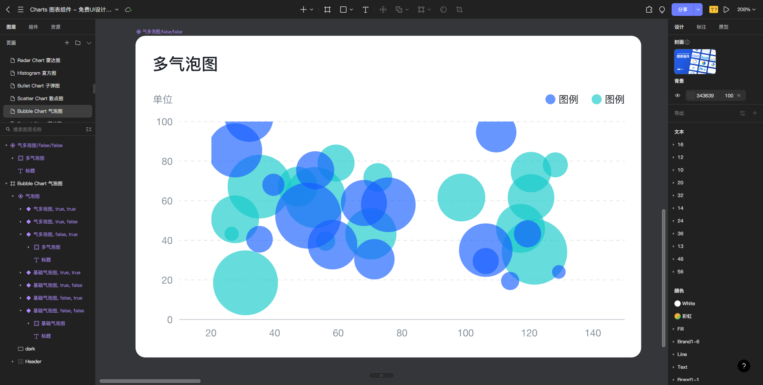Screen dimensions: 763x385
Task: Click the cloud sync status icon
Action: pyautogui.click(x=128, y=10)
